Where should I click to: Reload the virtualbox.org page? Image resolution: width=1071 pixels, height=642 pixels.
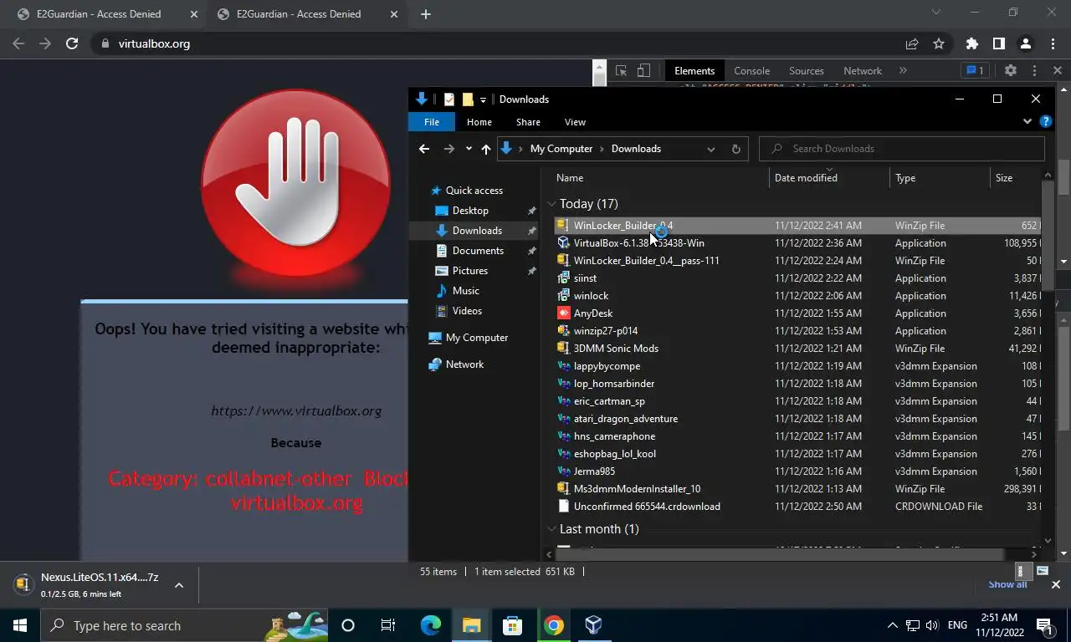tap(72, 43)
